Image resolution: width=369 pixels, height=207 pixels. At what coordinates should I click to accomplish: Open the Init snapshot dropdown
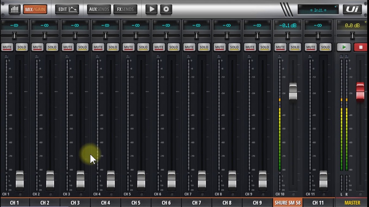coord(318,10)
